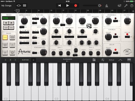
Task: Open the arpeggiator icon above keyboard
Action: click(120, 60)
